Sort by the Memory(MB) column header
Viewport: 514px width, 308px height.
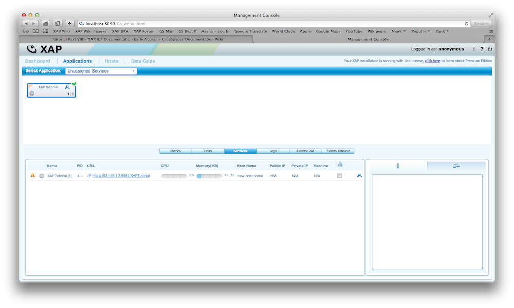tap(207, 166)
